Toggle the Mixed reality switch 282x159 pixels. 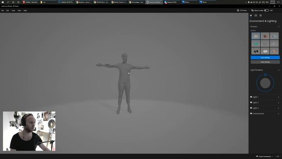coord(267,11)
